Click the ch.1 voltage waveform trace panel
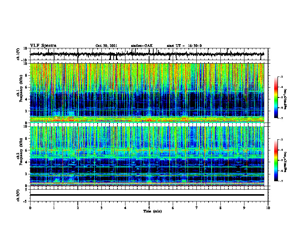The image size is (302, 233). [149, 54]
